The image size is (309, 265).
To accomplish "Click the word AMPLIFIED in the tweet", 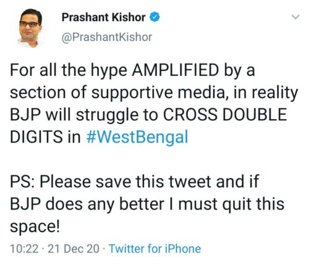I will (176, 70).
